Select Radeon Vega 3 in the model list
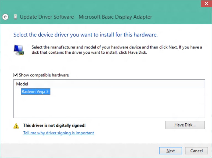 click(36, 92)
